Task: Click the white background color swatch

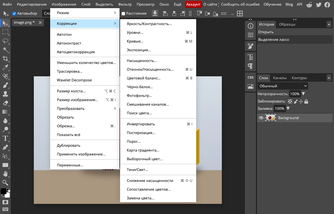Action: pyautogui.click(x=7, y=195)
